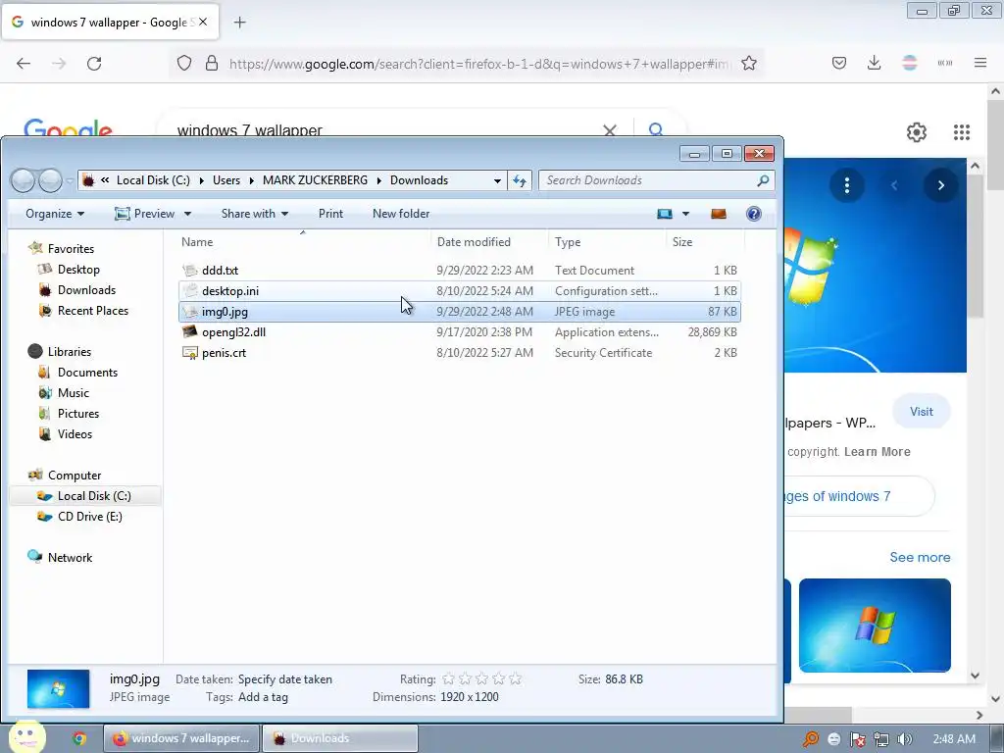Open Firefox hamburger menu

[x=980, y=63]
